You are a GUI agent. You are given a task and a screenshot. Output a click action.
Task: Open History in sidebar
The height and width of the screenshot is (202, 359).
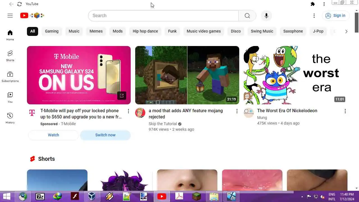pos(10,118)
